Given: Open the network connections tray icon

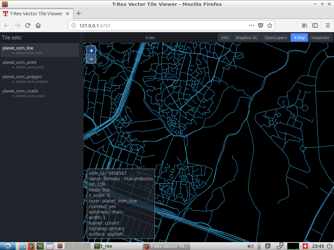Looking at the screenshot, I should pos(280,246).
